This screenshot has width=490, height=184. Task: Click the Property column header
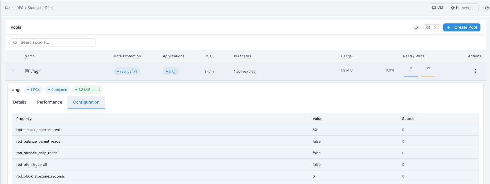pos(24,119)
